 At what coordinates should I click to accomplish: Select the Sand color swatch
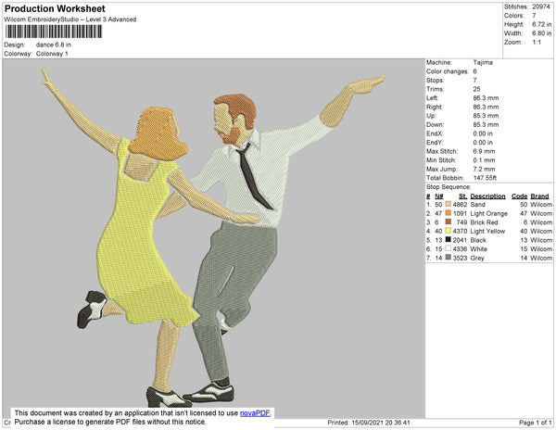click(449, 204)
